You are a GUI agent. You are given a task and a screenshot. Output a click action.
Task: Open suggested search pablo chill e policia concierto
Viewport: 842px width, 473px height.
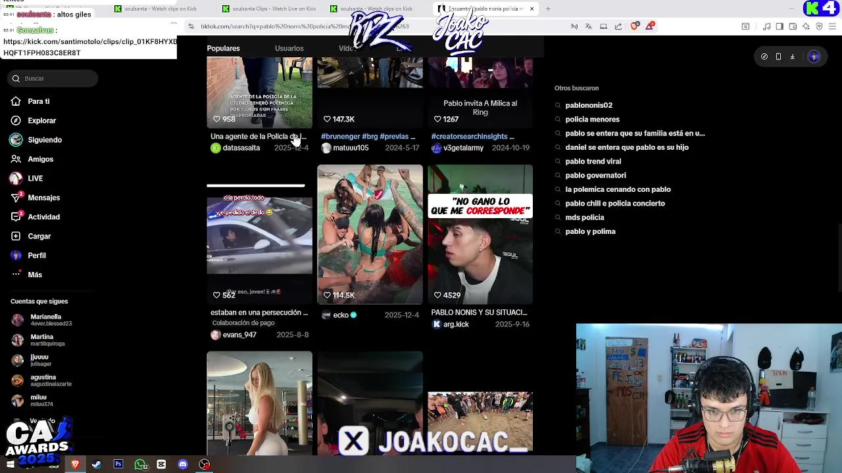click(x=615, y=204)
